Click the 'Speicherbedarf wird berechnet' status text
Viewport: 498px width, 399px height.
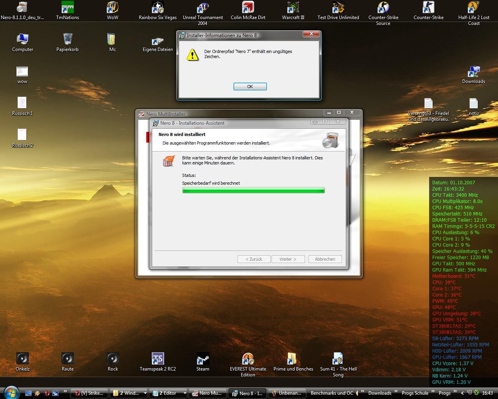pyautogui.click(x=211, y=183)
